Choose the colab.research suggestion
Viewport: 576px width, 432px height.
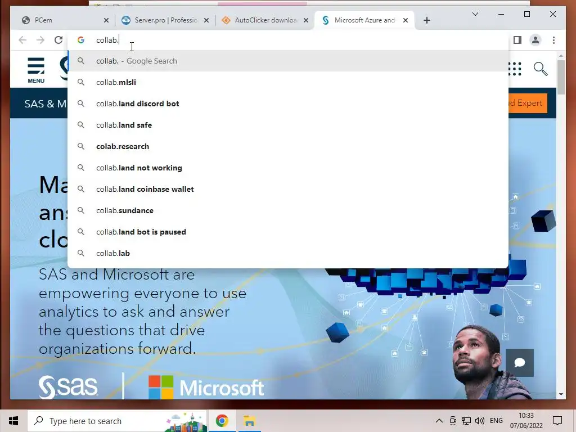pyautogui.click(x=289, y=147)
